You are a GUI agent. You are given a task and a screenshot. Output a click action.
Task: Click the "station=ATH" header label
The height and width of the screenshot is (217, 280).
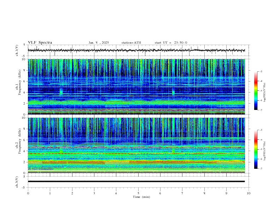(131, 43)
